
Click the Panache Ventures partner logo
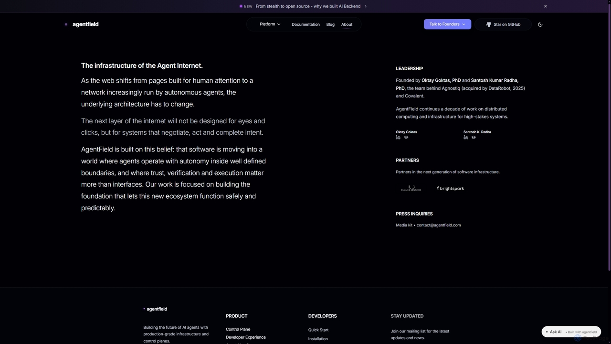(411, 188)
